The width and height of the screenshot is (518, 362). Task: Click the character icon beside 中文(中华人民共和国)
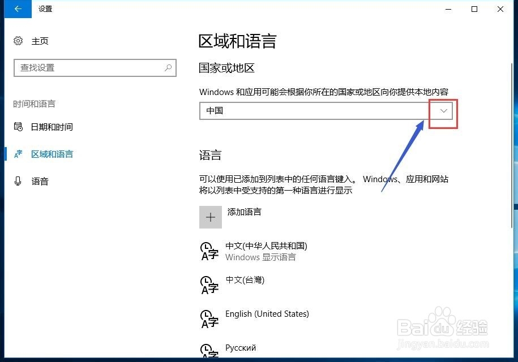click(x=209, y=251)
